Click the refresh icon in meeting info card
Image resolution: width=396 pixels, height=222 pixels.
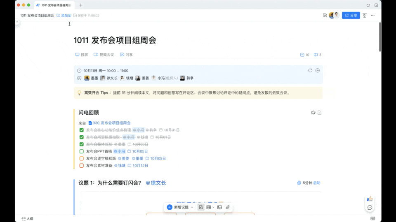(310, 70)
